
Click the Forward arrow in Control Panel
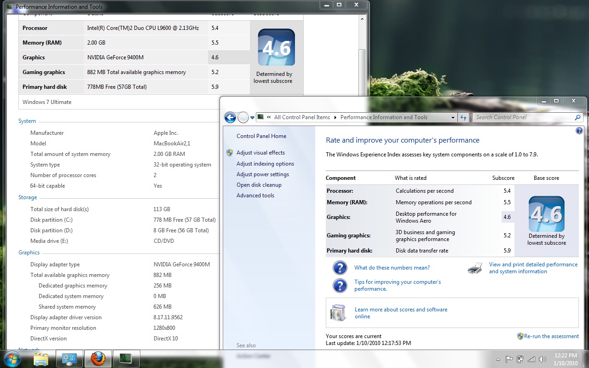pos(243,117)
